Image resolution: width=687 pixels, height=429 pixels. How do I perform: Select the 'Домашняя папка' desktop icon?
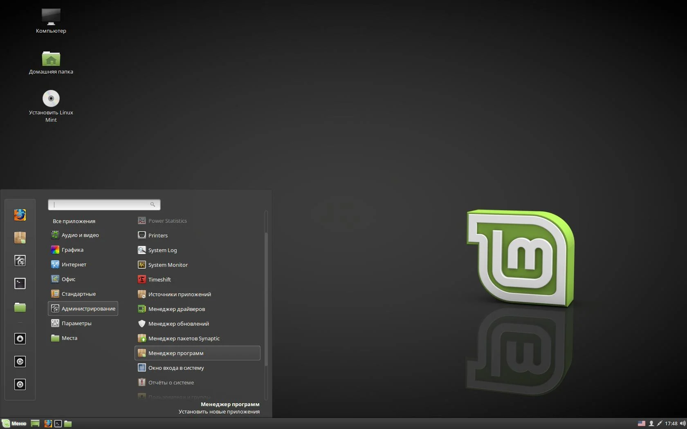click(x=51, y=63)
